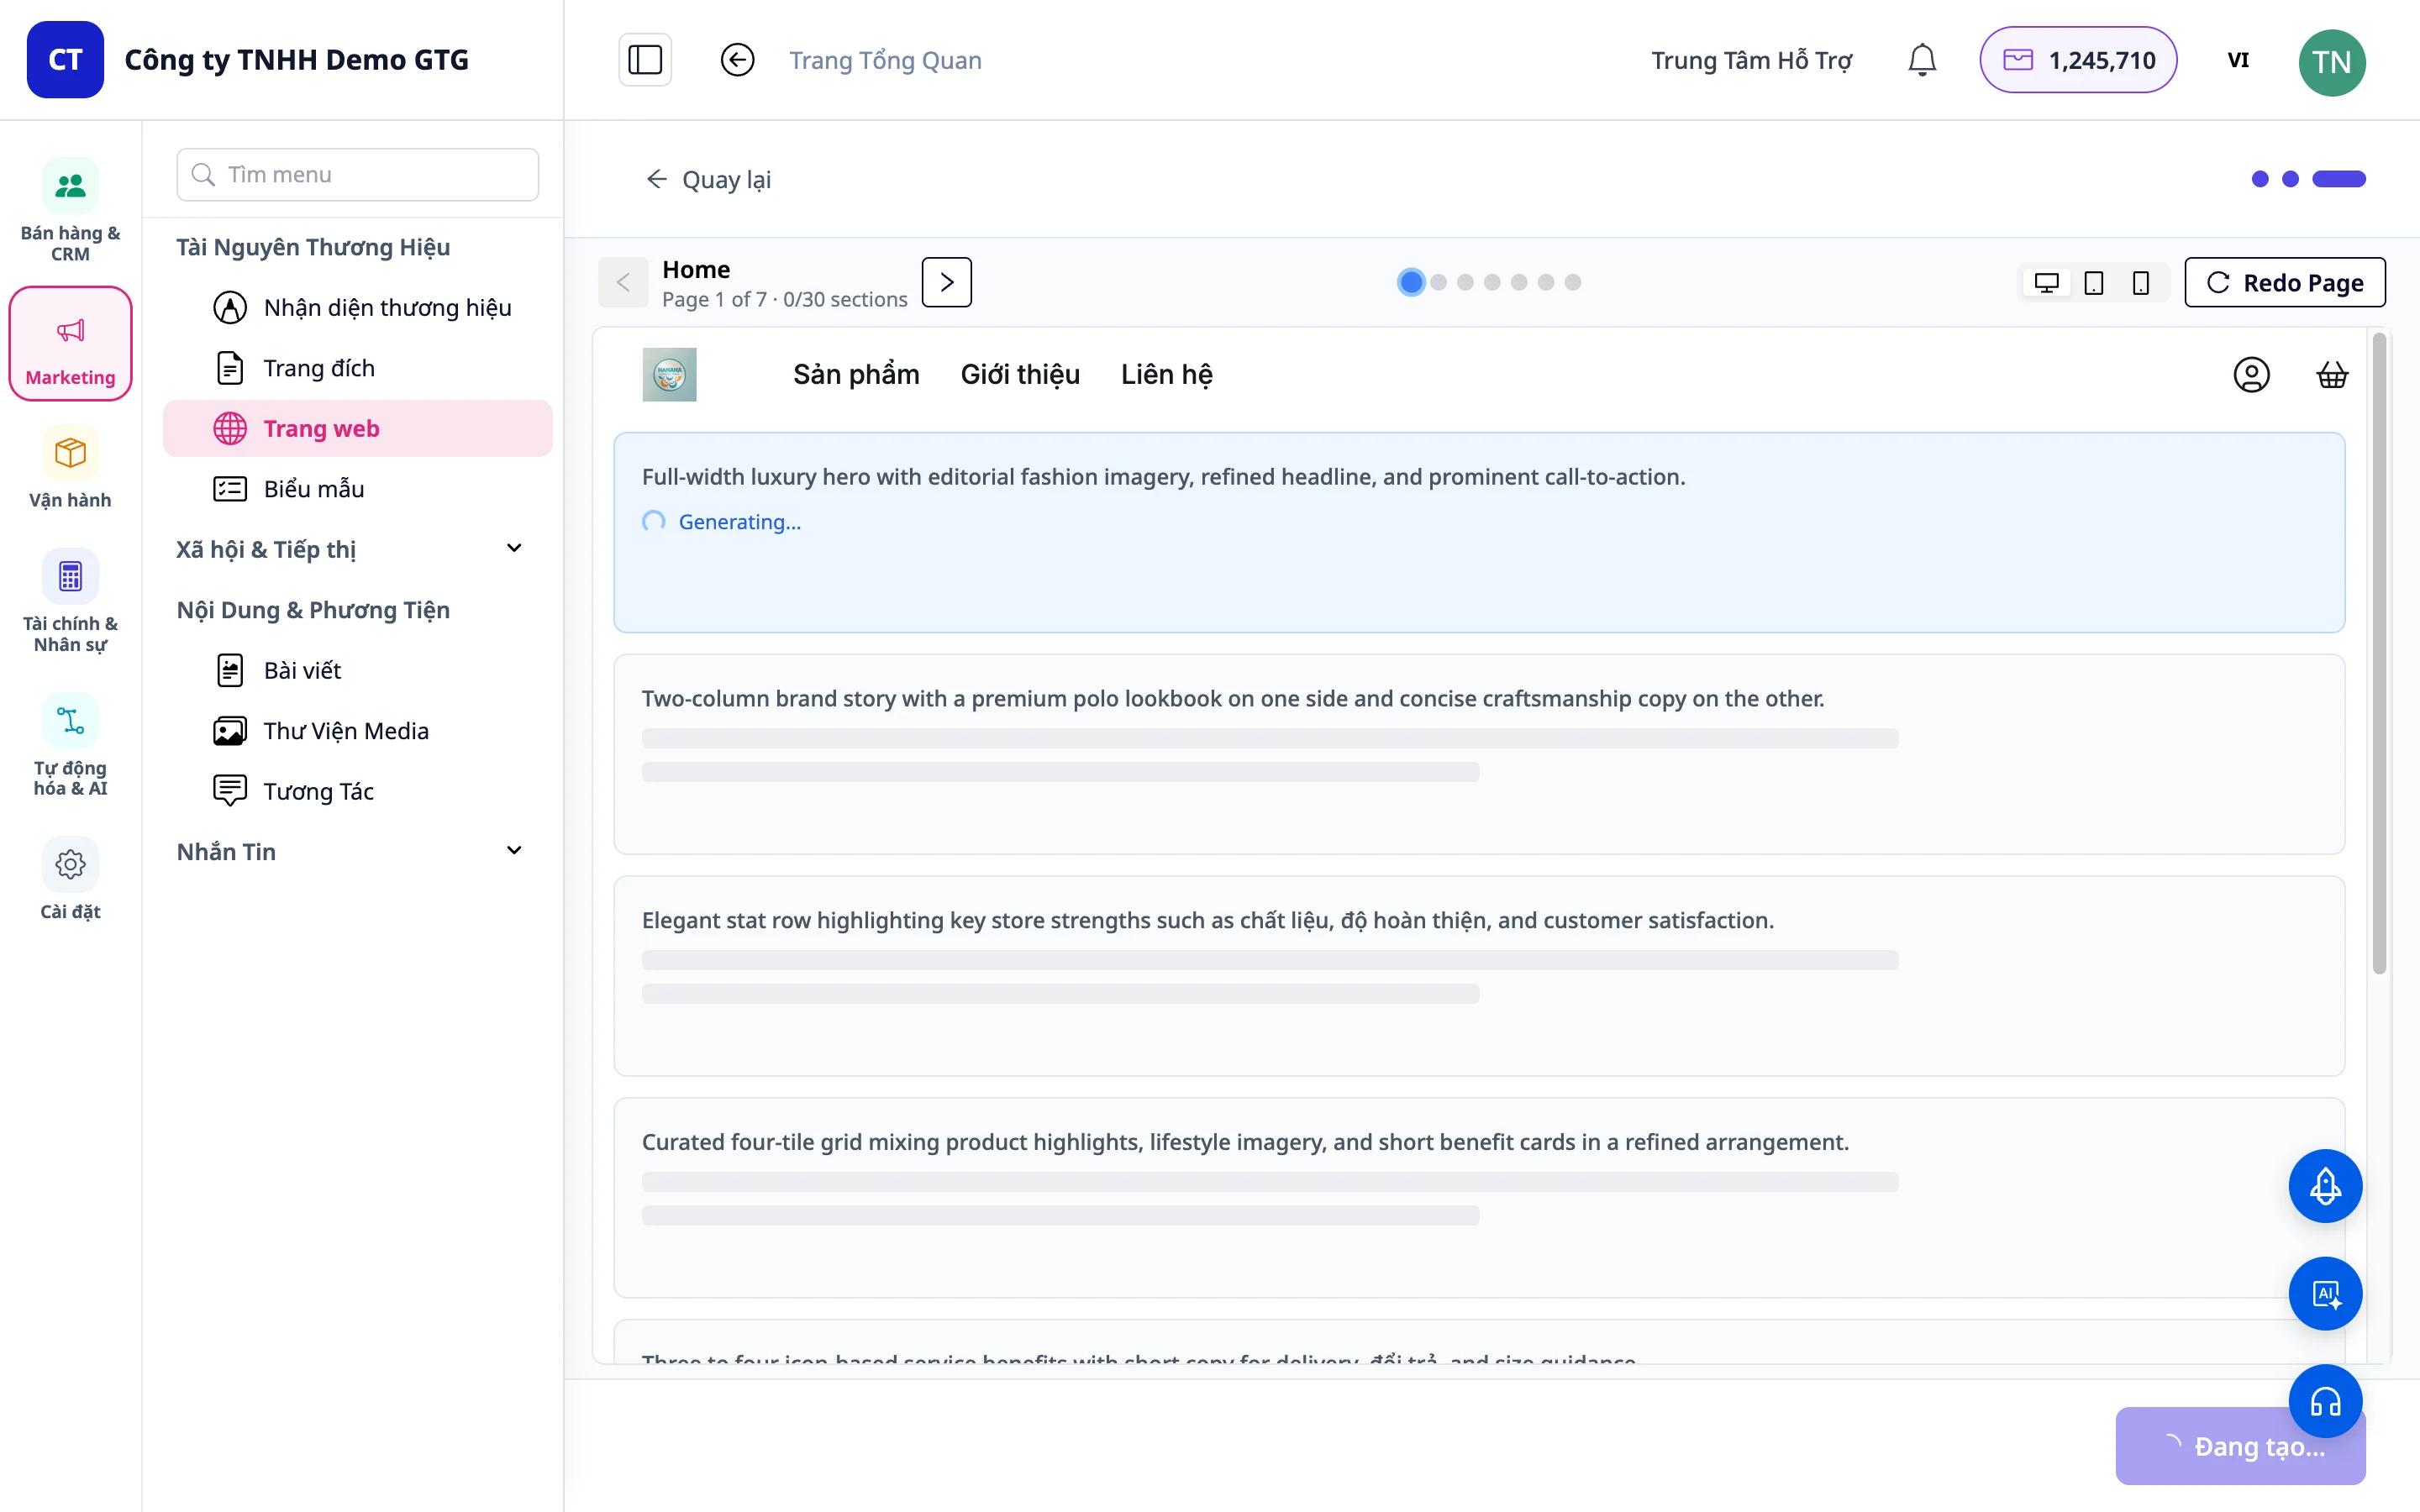Viewport: 2420px width, 1512px height.
Task: Expand Xã hội & Tiếp thị section
Action: tap(352, 549)
